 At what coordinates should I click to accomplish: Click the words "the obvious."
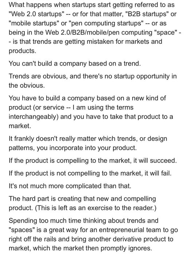[x=27, y=85]
